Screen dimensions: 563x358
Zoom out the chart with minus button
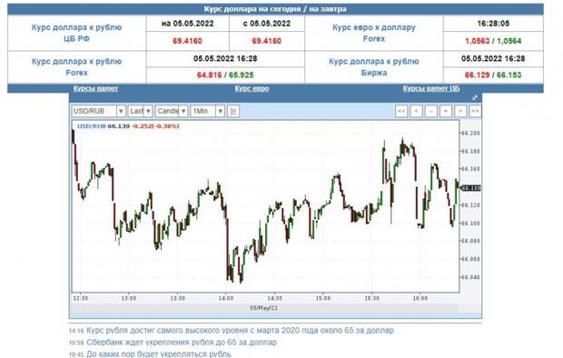point(430,111)
